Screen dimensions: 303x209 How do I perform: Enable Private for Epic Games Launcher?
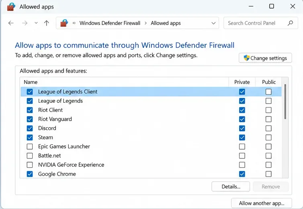coord(242,146)
